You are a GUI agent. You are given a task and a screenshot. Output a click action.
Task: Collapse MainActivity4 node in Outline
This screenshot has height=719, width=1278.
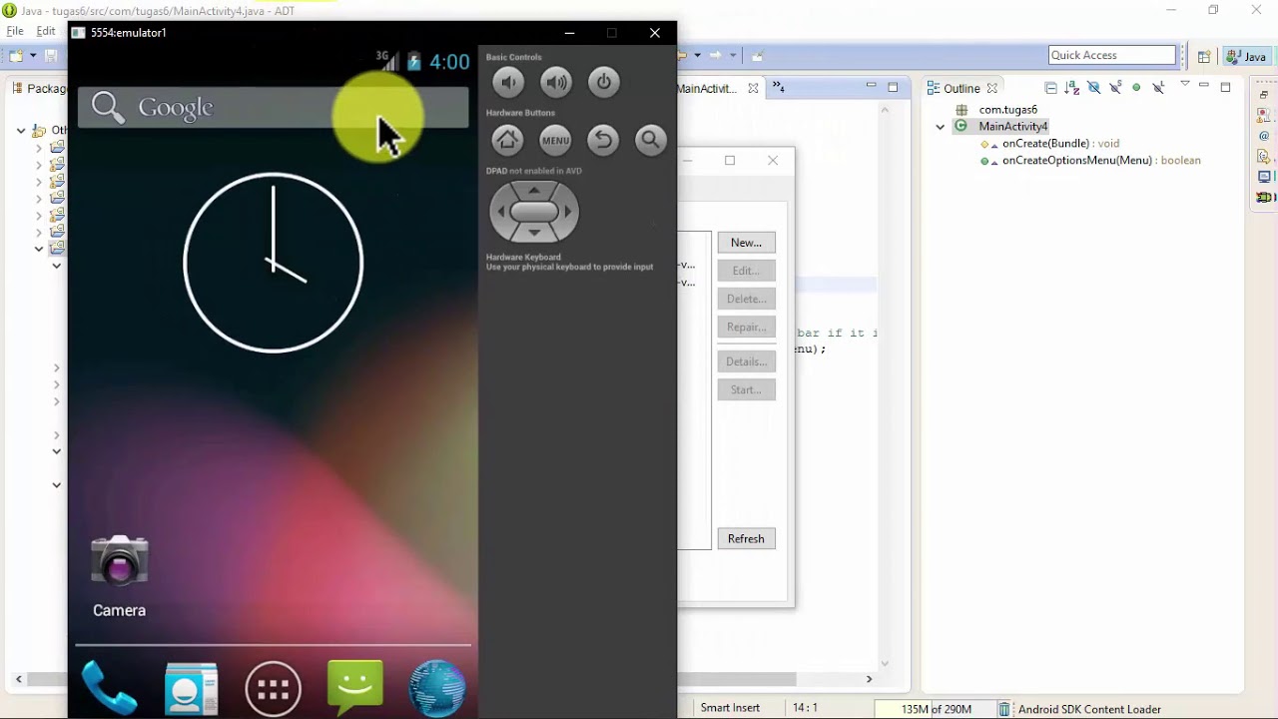pos(940,127)
